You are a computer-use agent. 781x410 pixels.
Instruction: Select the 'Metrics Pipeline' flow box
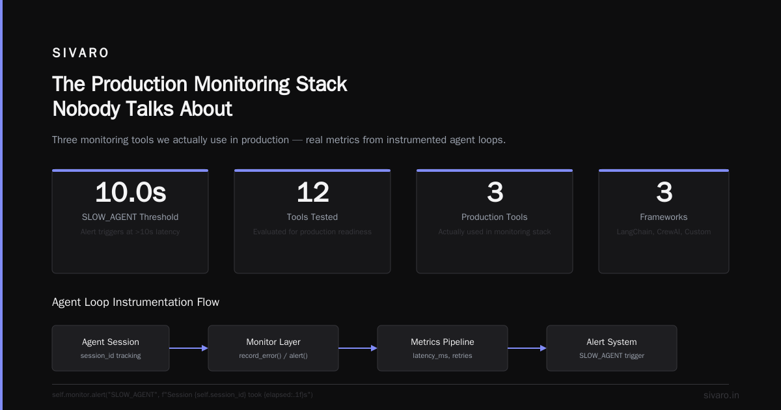click(443, 348)
